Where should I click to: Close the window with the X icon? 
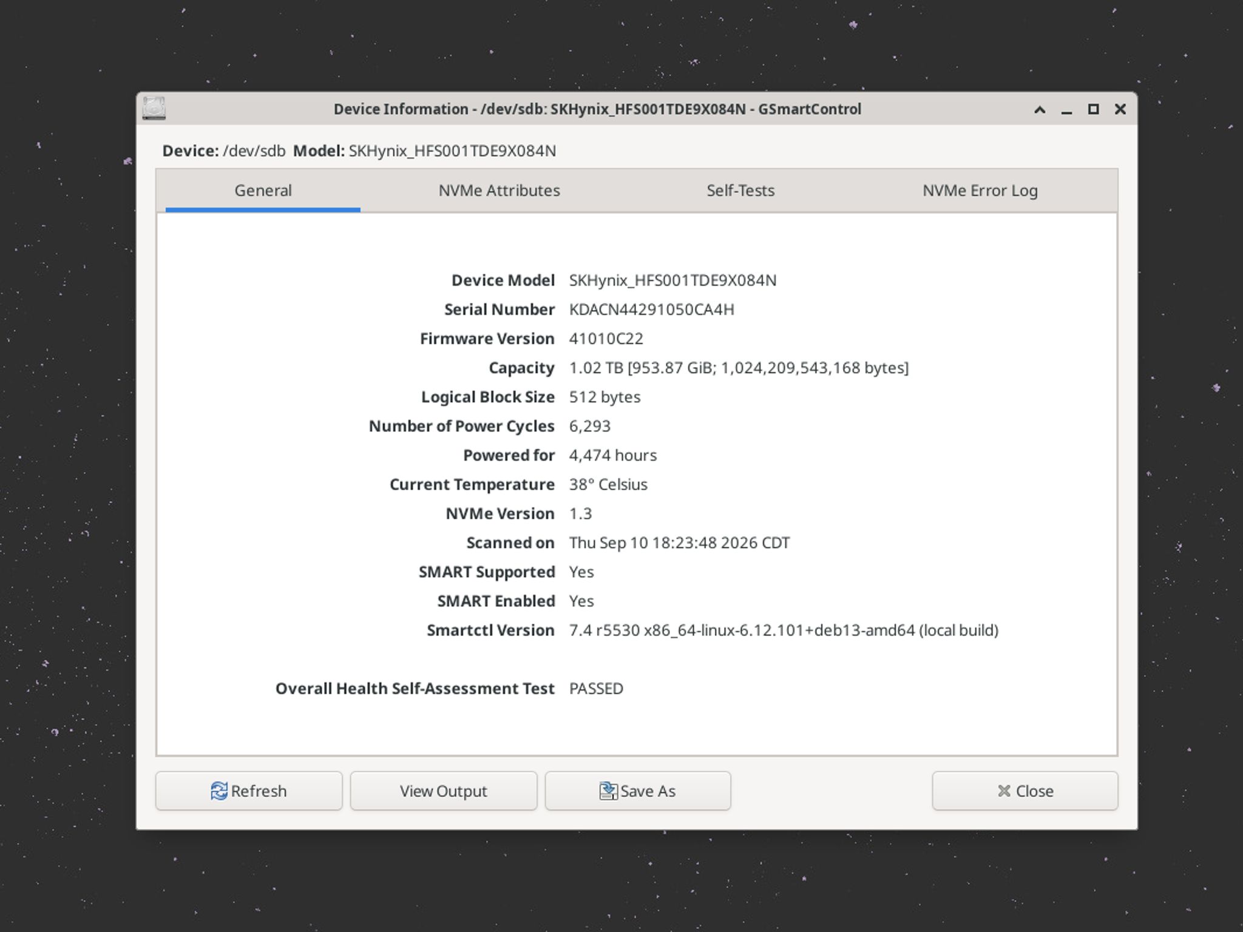pyautogui.click(x=1120, y=109)
